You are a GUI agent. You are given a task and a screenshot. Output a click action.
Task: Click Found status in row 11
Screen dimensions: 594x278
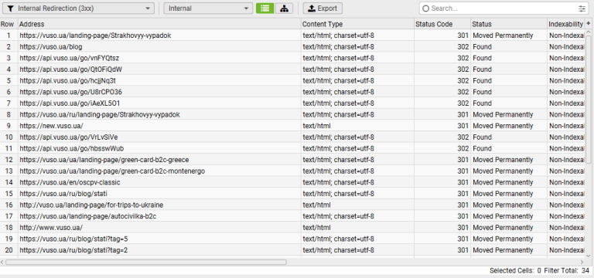click(509, 148)
